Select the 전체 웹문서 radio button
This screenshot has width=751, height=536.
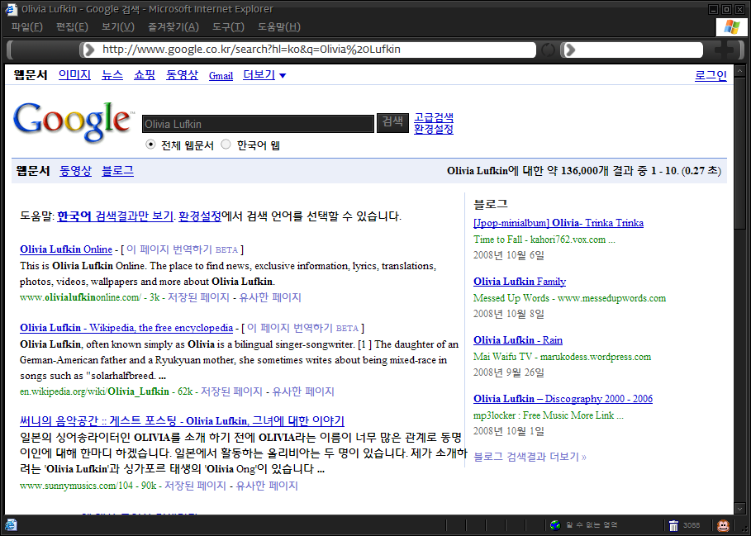(x=150, y=144)
